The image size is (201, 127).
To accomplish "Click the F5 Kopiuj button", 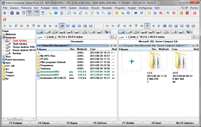I will [72, 123].
